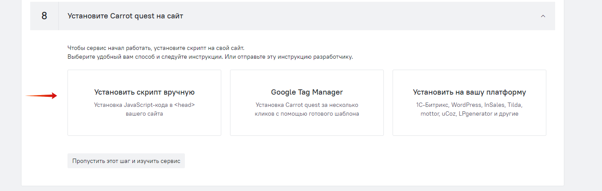Select the step number 8 badge
The width and height of the screenshot is (602, 191).
pyautogui.click(x=44, y=16)
